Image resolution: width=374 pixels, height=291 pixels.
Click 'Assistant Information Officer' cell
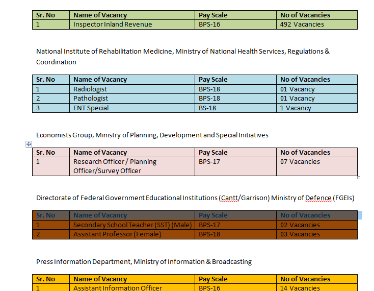pos(132,287)
